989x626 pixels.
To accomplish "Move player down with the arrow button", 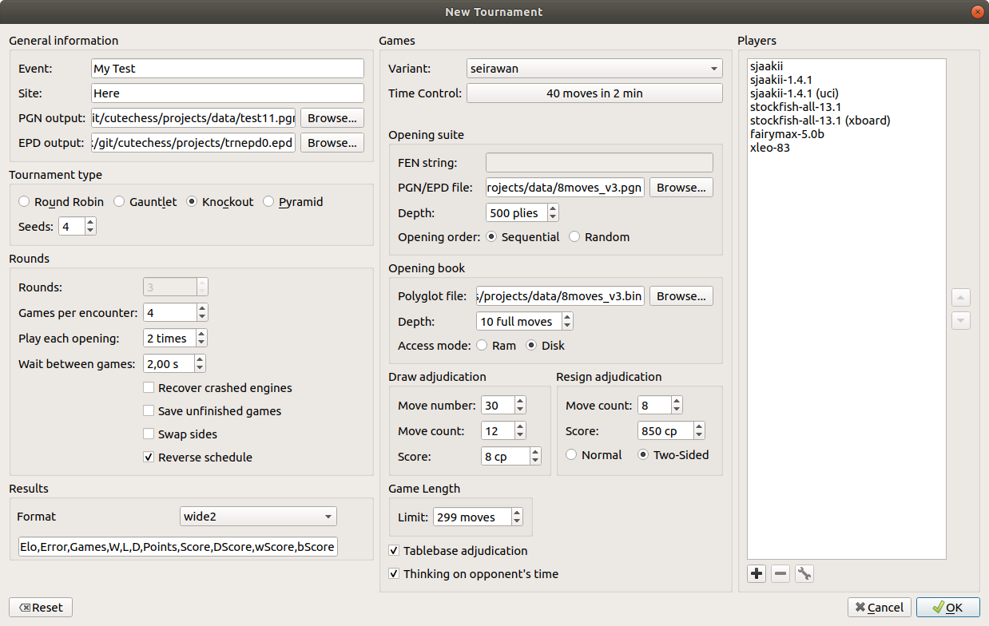I will (961, 320).
